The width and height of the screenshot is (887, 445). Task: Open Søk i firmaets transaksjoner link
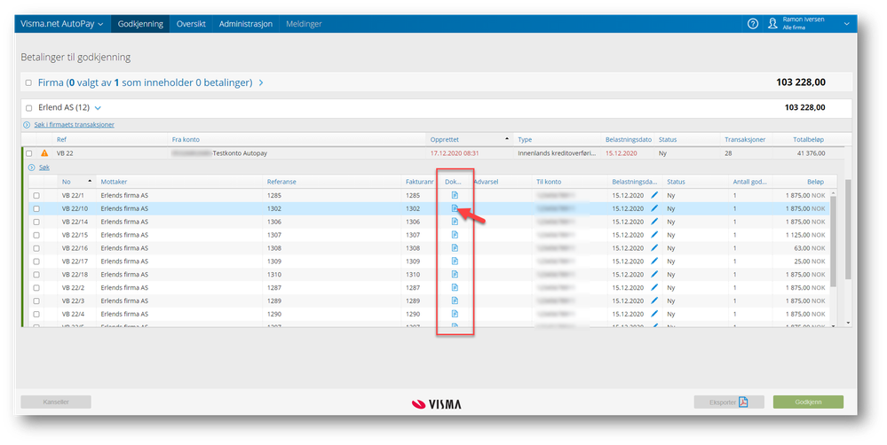click(74, 125)
